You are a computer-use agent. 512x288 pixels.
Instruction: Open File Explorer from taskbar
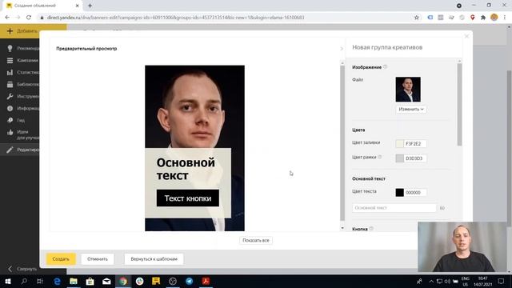(74, 281)
